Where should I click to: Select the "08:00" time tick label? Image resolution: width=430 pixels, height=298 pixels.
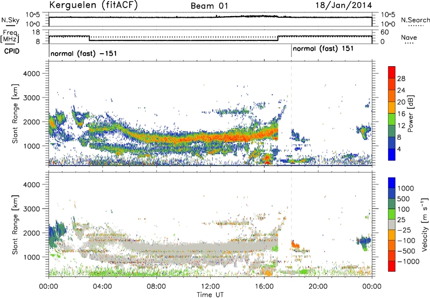[156, 287]
